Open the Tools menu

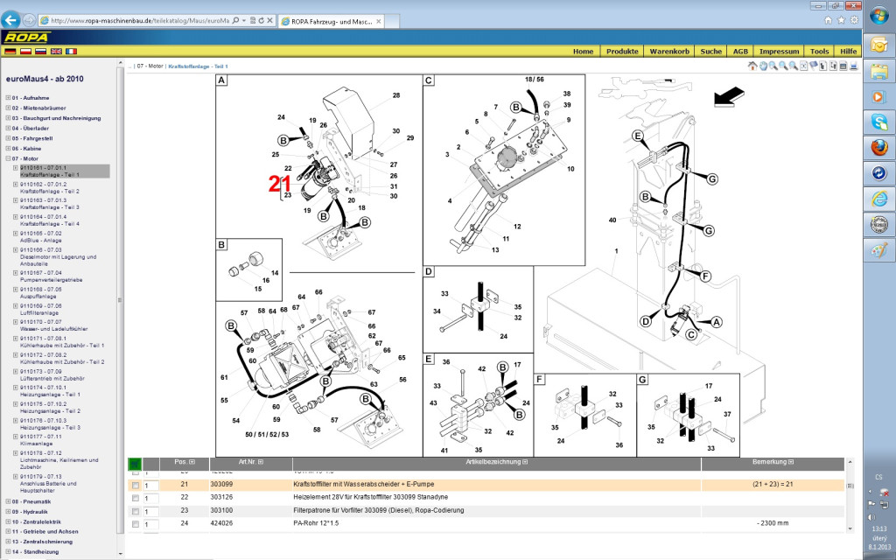[819, 52]
